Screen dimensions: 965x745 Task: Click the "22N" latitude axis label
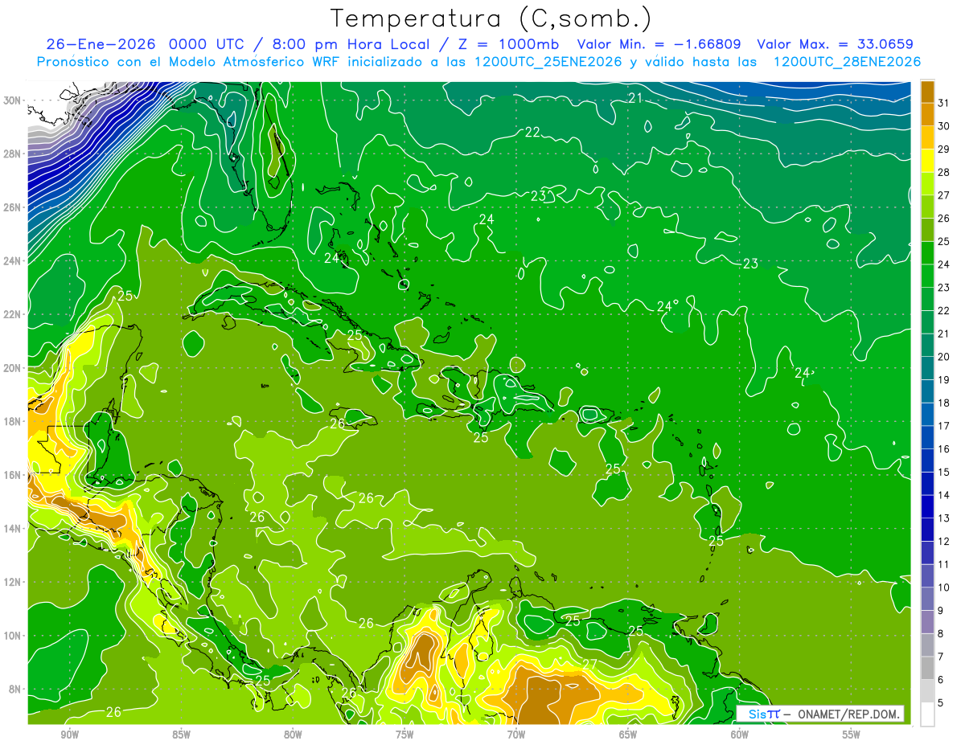click(12, 314)
